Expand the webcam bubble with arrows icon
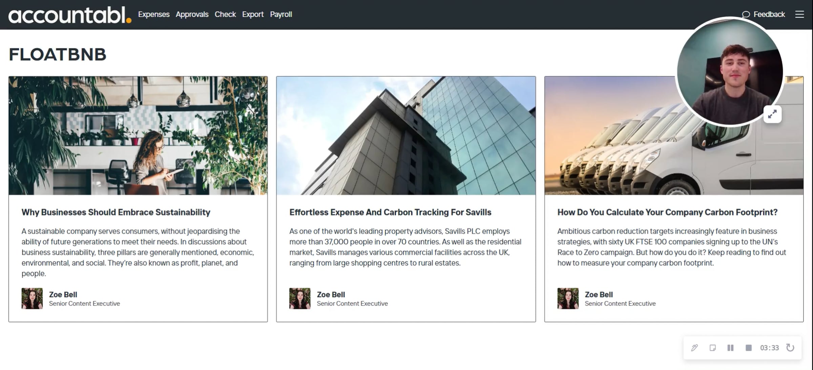Screen dimensions: 813x370 click(x=772, y=114)
